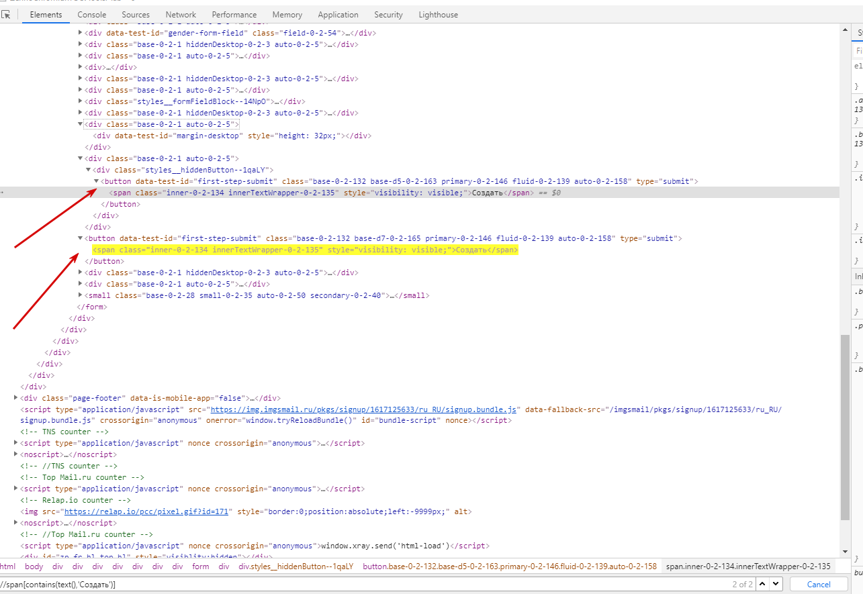The width and height of the screenshot is (863, 594).
Task: Select the '<!-- //Top Mail.ru counter -->' comment
Action: click(x=87, y=534)
